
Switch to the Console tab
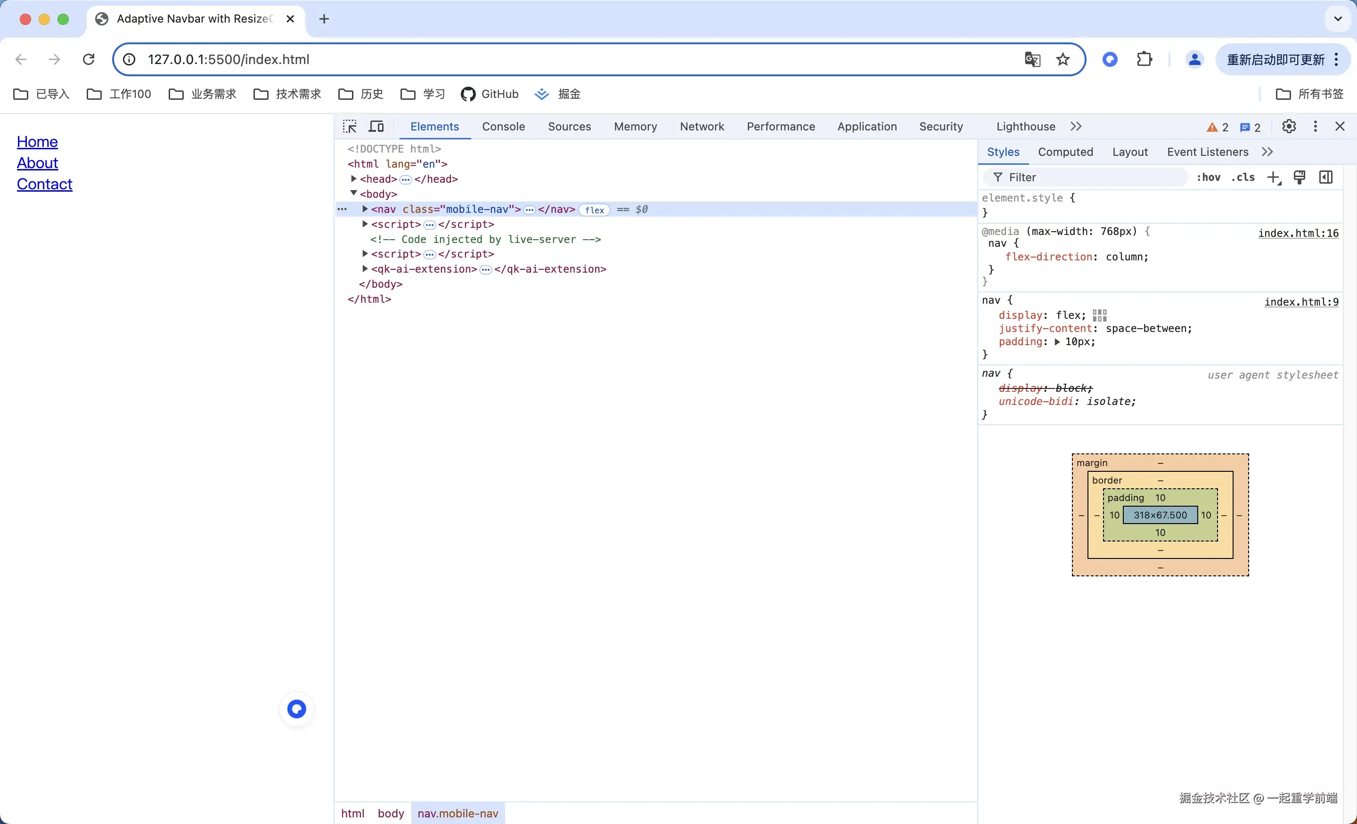pyautogui.click(x=503, y=127)
